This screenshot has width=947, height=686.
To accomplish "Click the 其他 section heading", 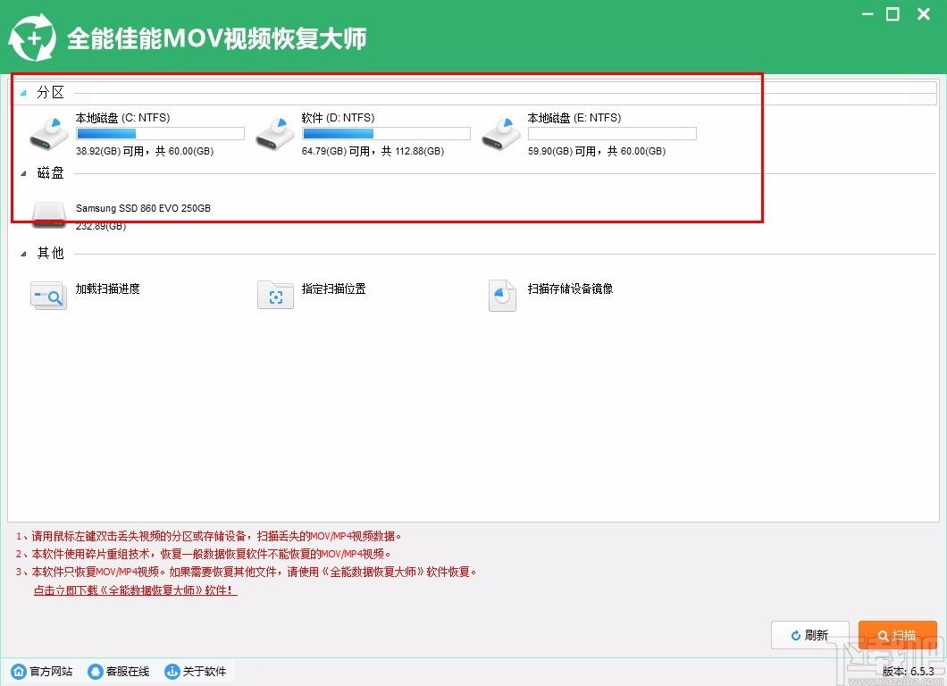I will [50, 253].
